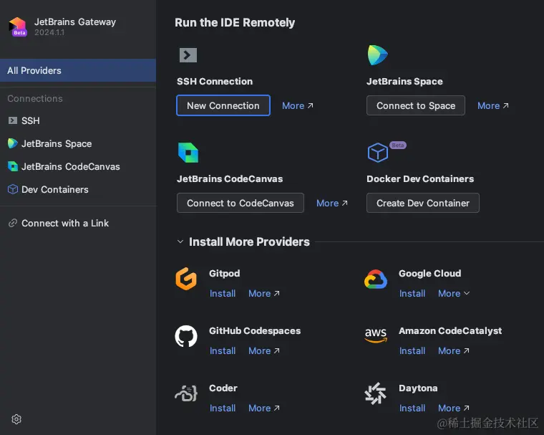Install the Amazon CodeCatalyst provider
Image resolution: width=544 pixels, height=435 pixels.
(412, 350)
